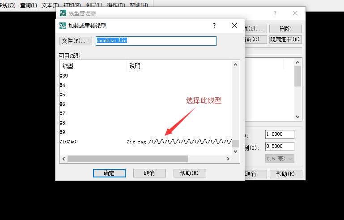The width and height of the screenshot is (344, 220).
Task: Click the linetype list scroll up arrow
Action: (235, 65)
